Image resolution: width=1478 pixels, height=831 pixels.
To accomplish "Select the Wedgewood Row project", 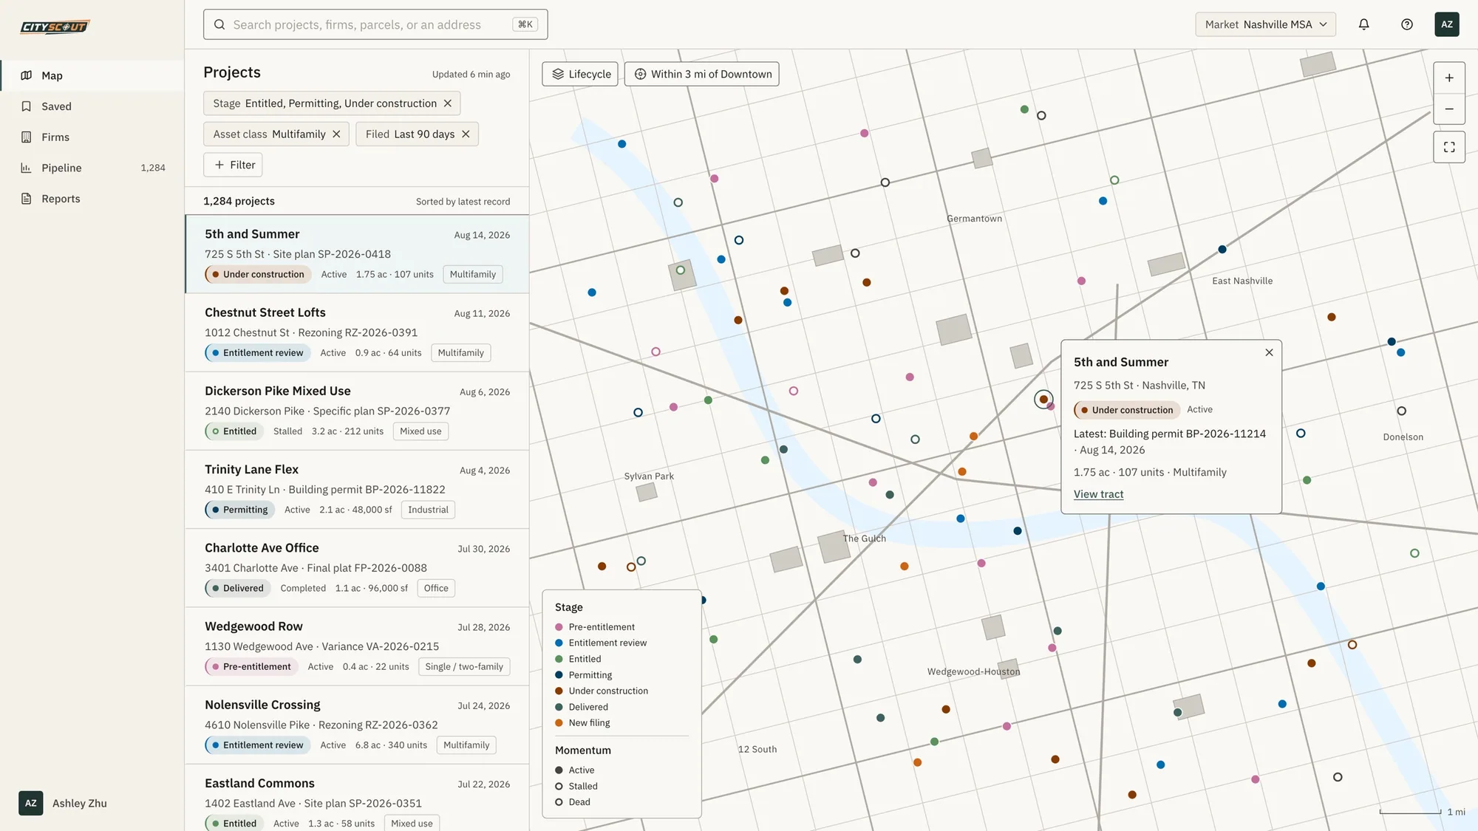I will [x=357, y=646].
